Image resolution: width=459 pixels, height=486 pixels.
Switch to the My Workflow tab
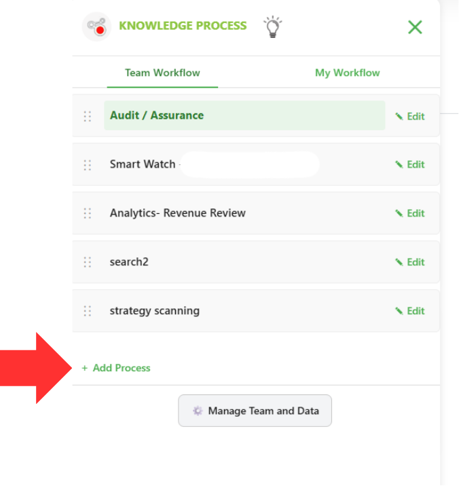[347, 73]
